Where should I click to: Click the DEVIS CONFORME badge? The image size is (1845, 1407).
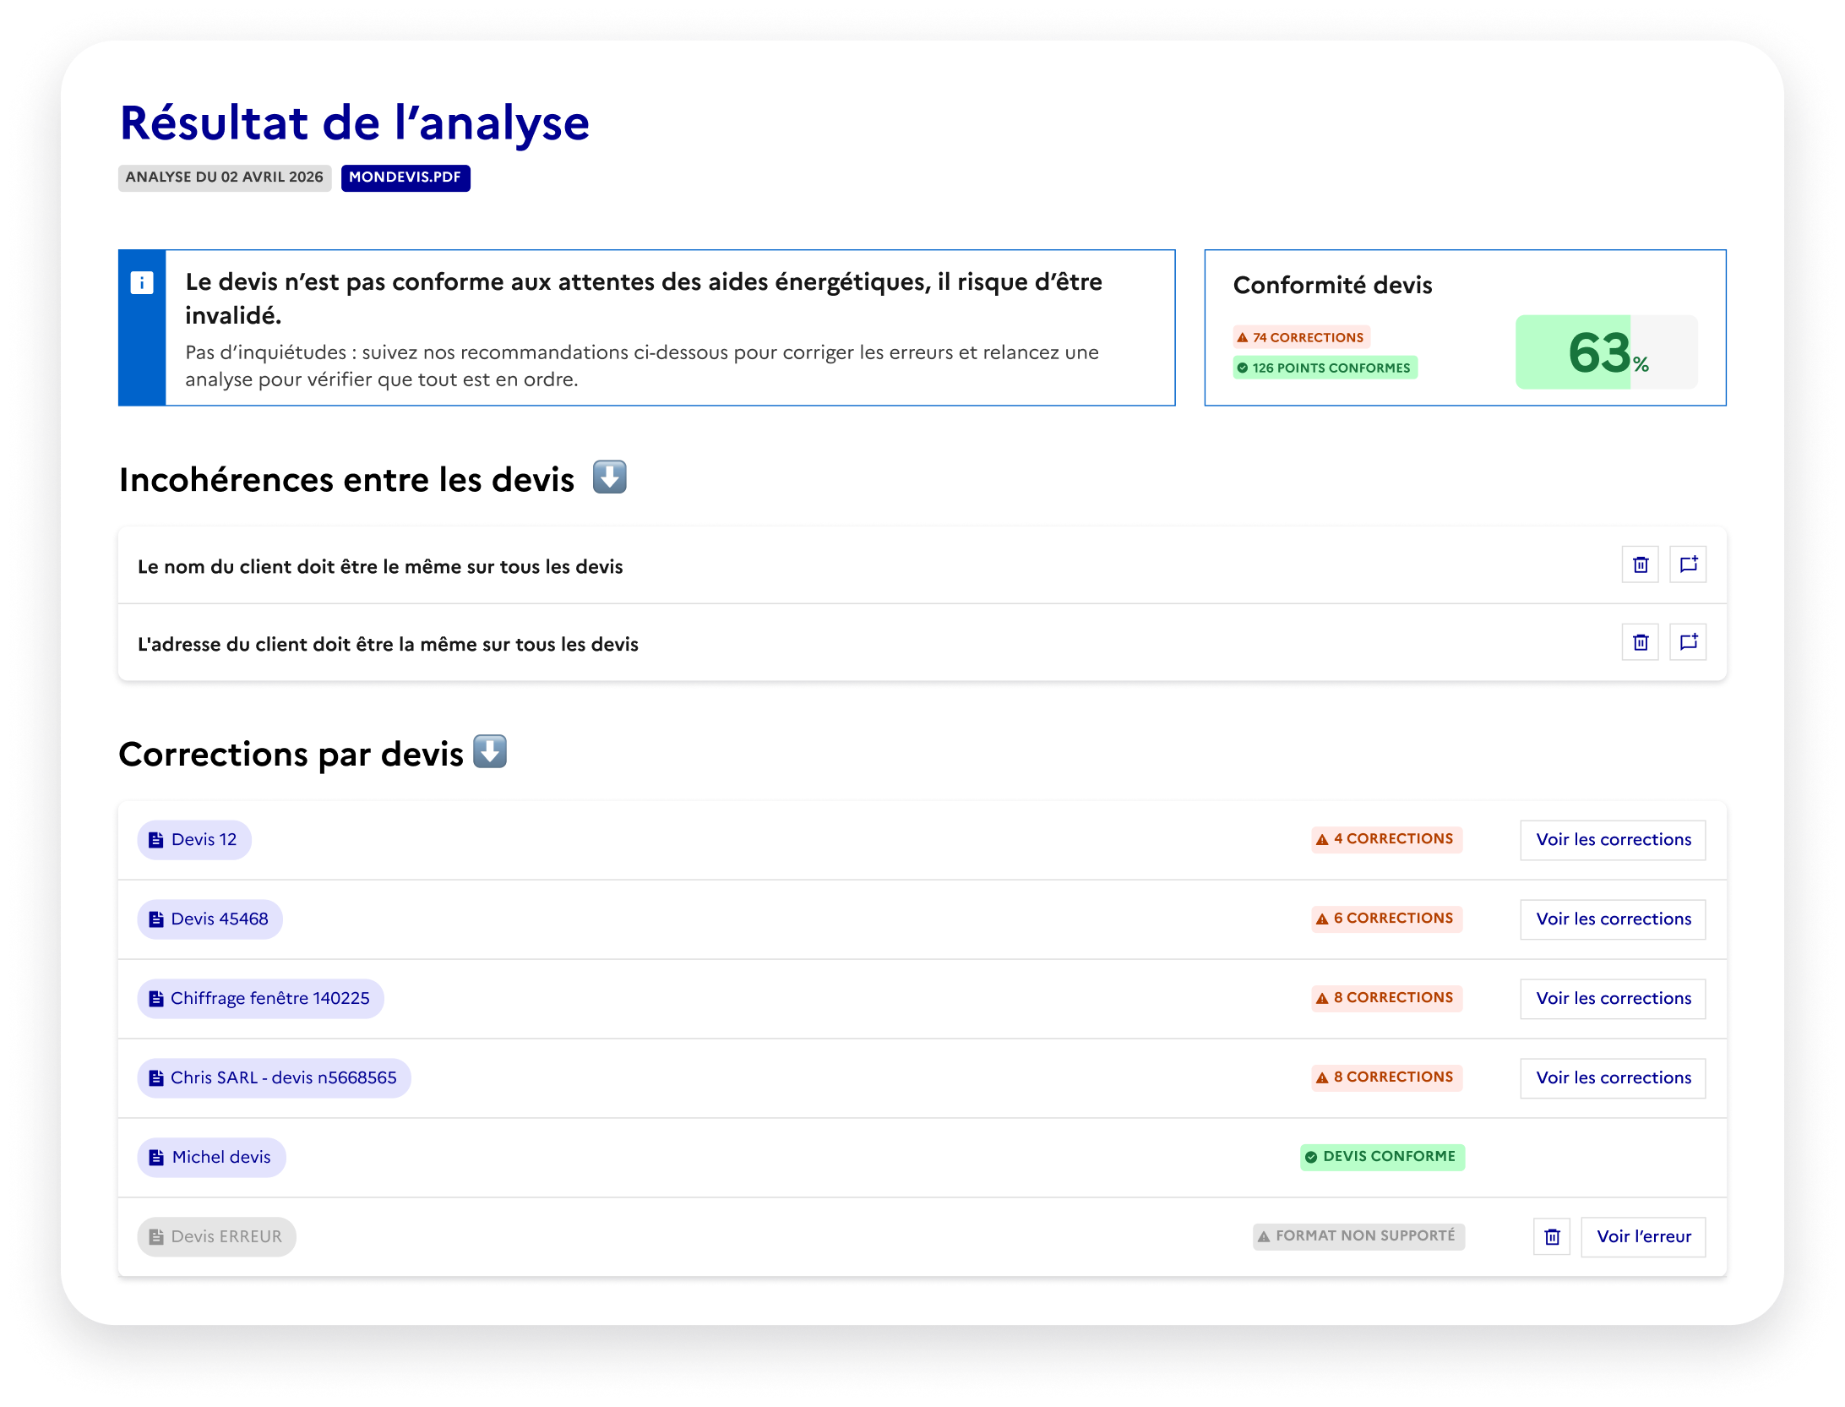[x=1382, y=1157]
